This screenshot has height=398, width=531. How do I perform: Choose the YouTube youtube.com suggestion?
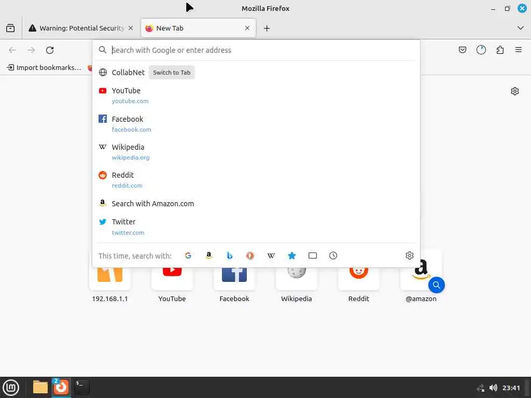click(x=256, y=95)
